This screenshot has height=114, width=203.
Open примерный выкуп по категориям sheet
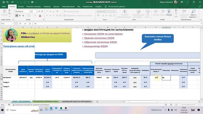pyautogui.click(x=76, y=101)
